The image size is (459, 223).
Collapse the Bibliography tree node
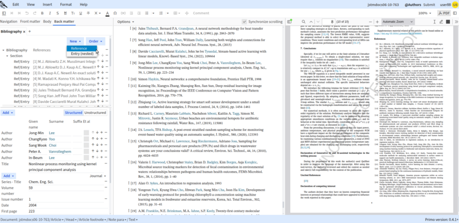[3, 50]
